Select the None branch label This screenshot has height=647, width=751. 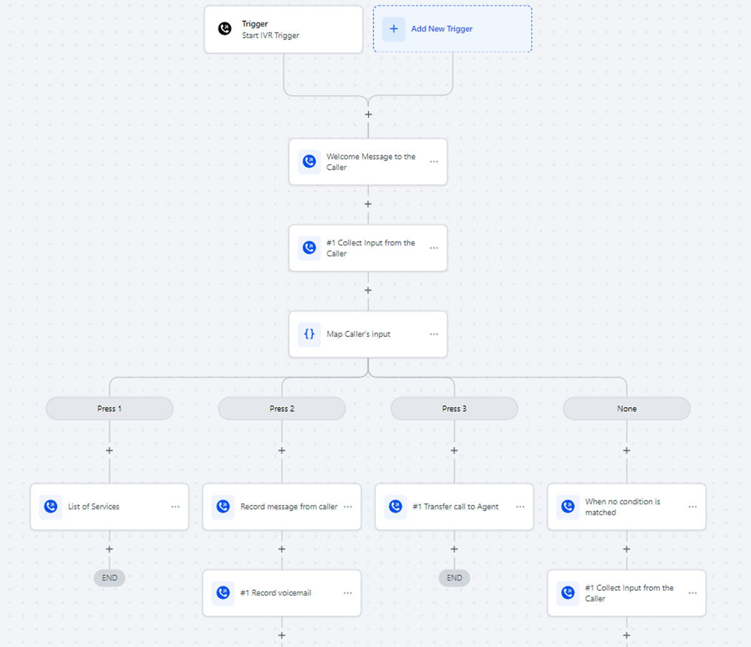(x=626, y=408)
